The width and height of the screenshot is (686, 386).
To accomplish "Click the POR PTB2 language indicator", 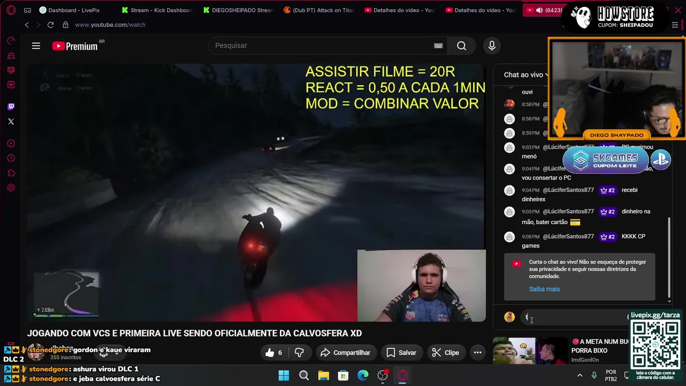I will click(x=611, y=375).
